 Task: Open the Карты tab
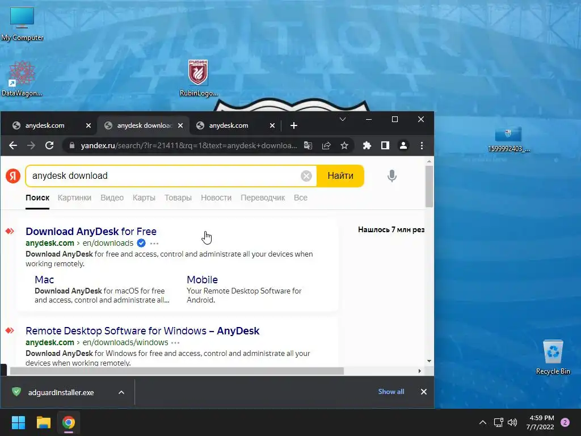(144, 198)
